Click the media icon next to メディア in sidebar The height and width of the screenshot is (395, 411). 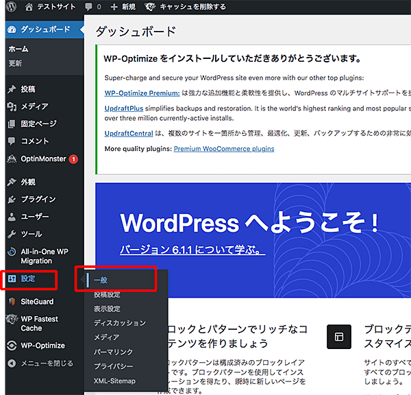12,106
